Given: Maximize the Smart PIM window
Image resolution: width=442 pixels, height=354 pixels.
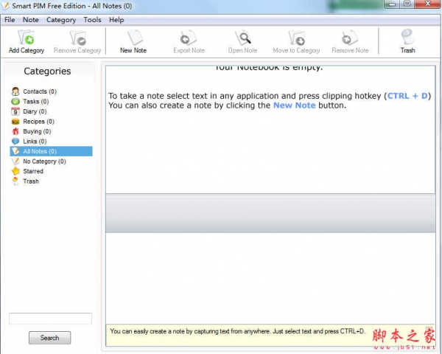Looking at the screenshot, I should (407, 4).
